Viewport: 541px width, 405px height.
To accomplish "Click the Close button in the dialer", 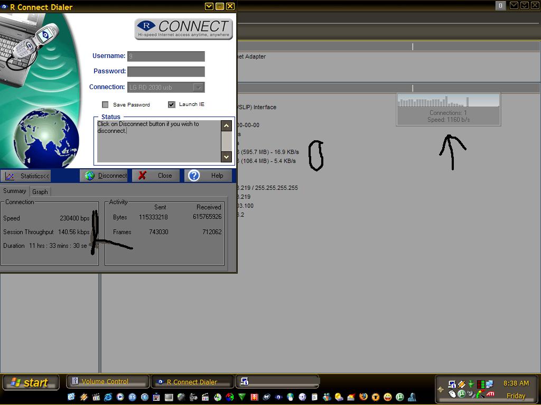I will [156, 176].
